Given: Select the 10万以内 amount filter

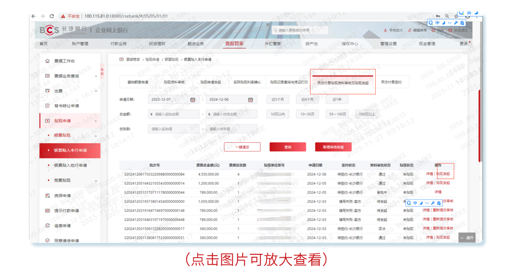Looking at the screenshot, I should [x=278, y=114].
